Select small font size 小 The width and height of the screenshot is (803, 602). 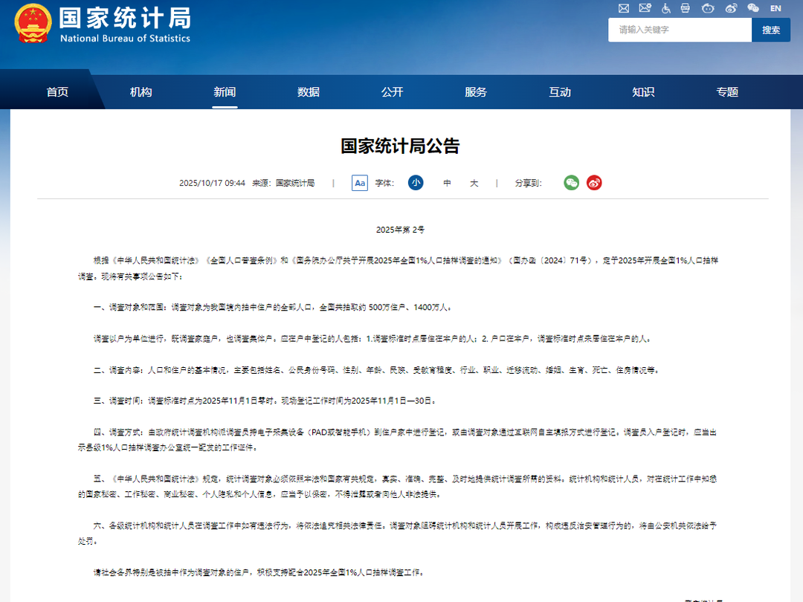coord(416,183)
